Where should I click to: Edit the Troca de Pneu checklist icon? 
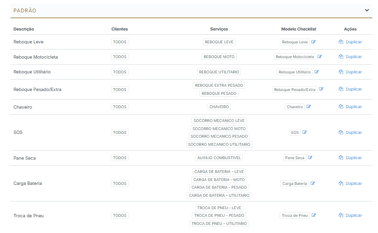[314, 215]
